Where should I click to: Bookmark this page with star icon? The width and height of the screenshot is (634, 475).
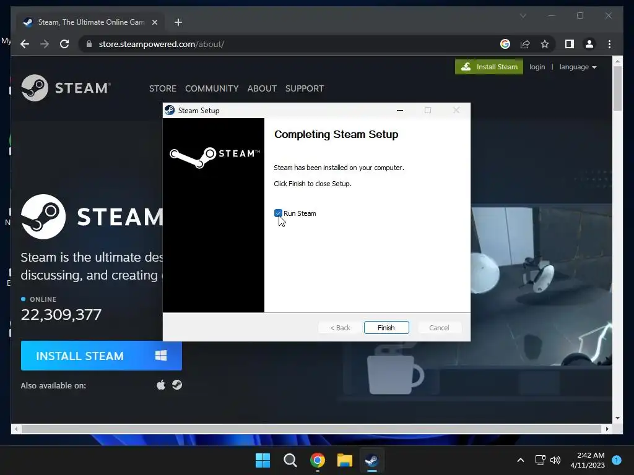click(x=545, y=44)
